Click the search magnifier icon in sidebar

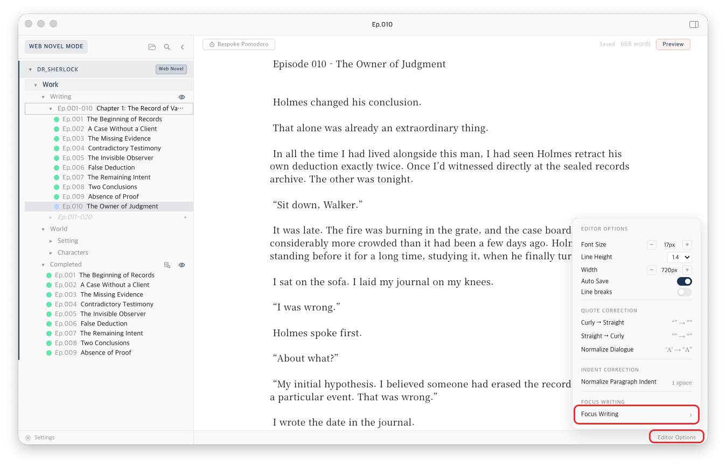point(167,47)
